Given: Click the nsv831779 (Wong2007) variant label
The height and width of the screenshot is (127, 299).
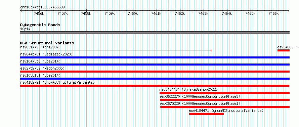Looking at the screenshot, I should [x=40, y=47].
